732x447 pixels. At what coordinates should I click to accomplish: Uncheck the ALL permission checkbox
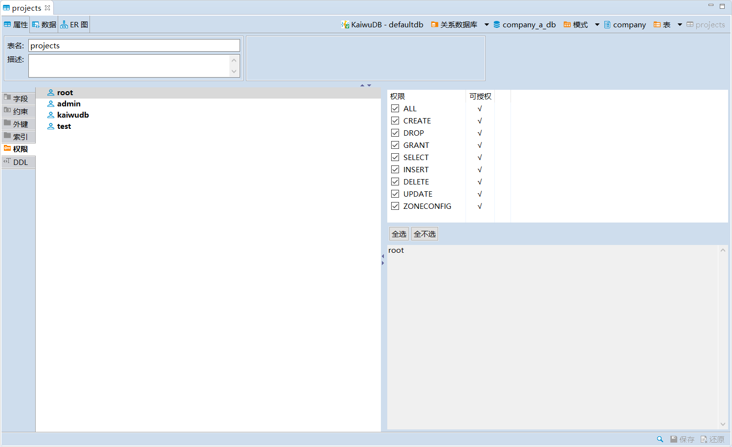395,108
